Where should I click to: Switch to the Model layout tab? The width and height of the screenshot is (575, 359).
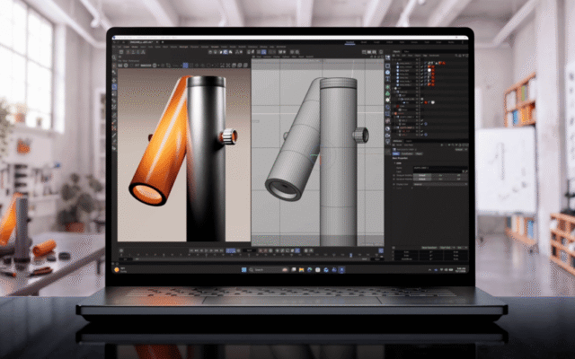pyautogui.click(x=364, y=42)
